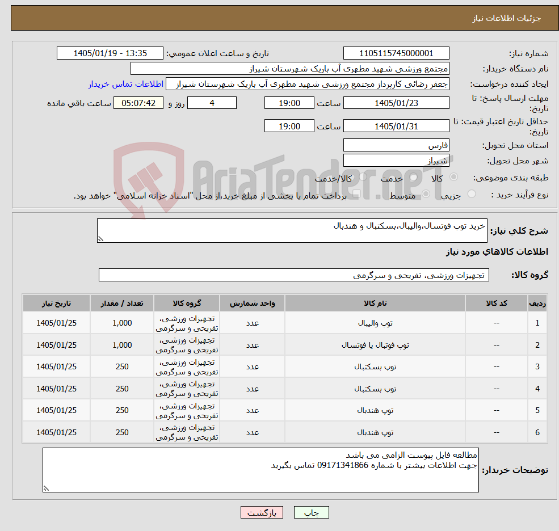Viewport: 559px width, 531px height.
Task: Click the response deadline time field 19:00
Action: click(x=289, y=103)
